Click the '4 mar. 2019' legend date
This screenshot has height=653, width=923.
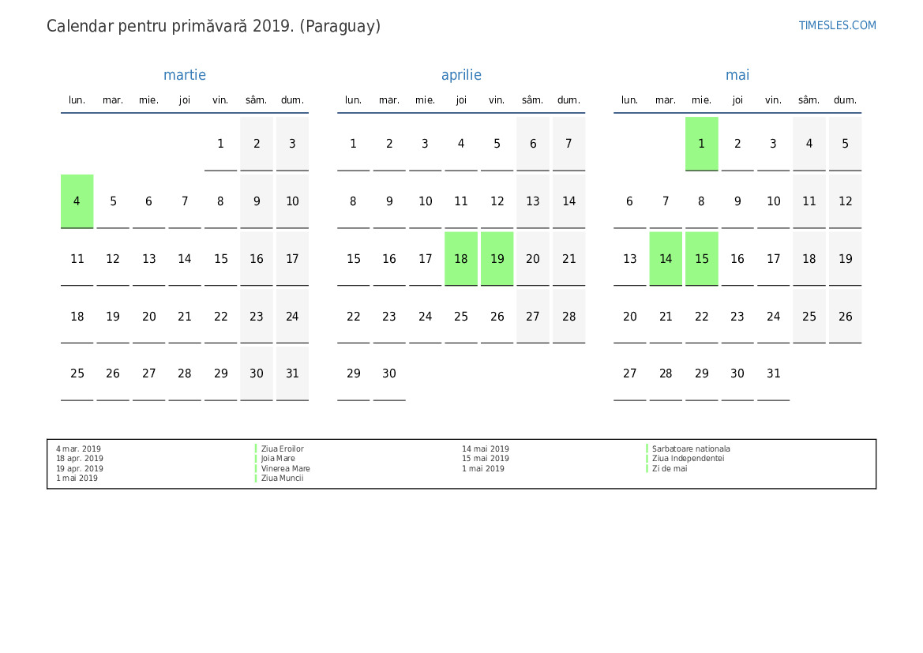coord(78,448)
